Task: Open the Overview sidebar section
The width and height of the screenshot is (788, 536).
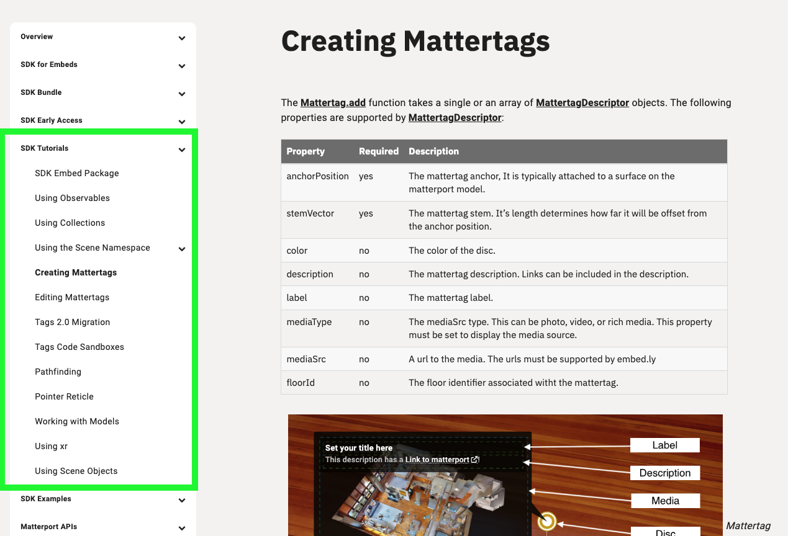Action: [37, 37]
